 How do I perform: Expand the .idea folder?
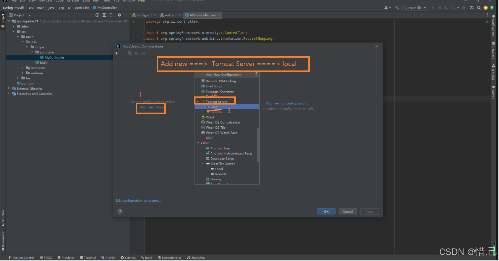[x=13, y=26]
